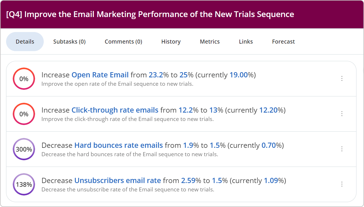Click the 300% progress ring for Hard bounces
This screenshot has width=364, height=207.
tap(24, 149)
